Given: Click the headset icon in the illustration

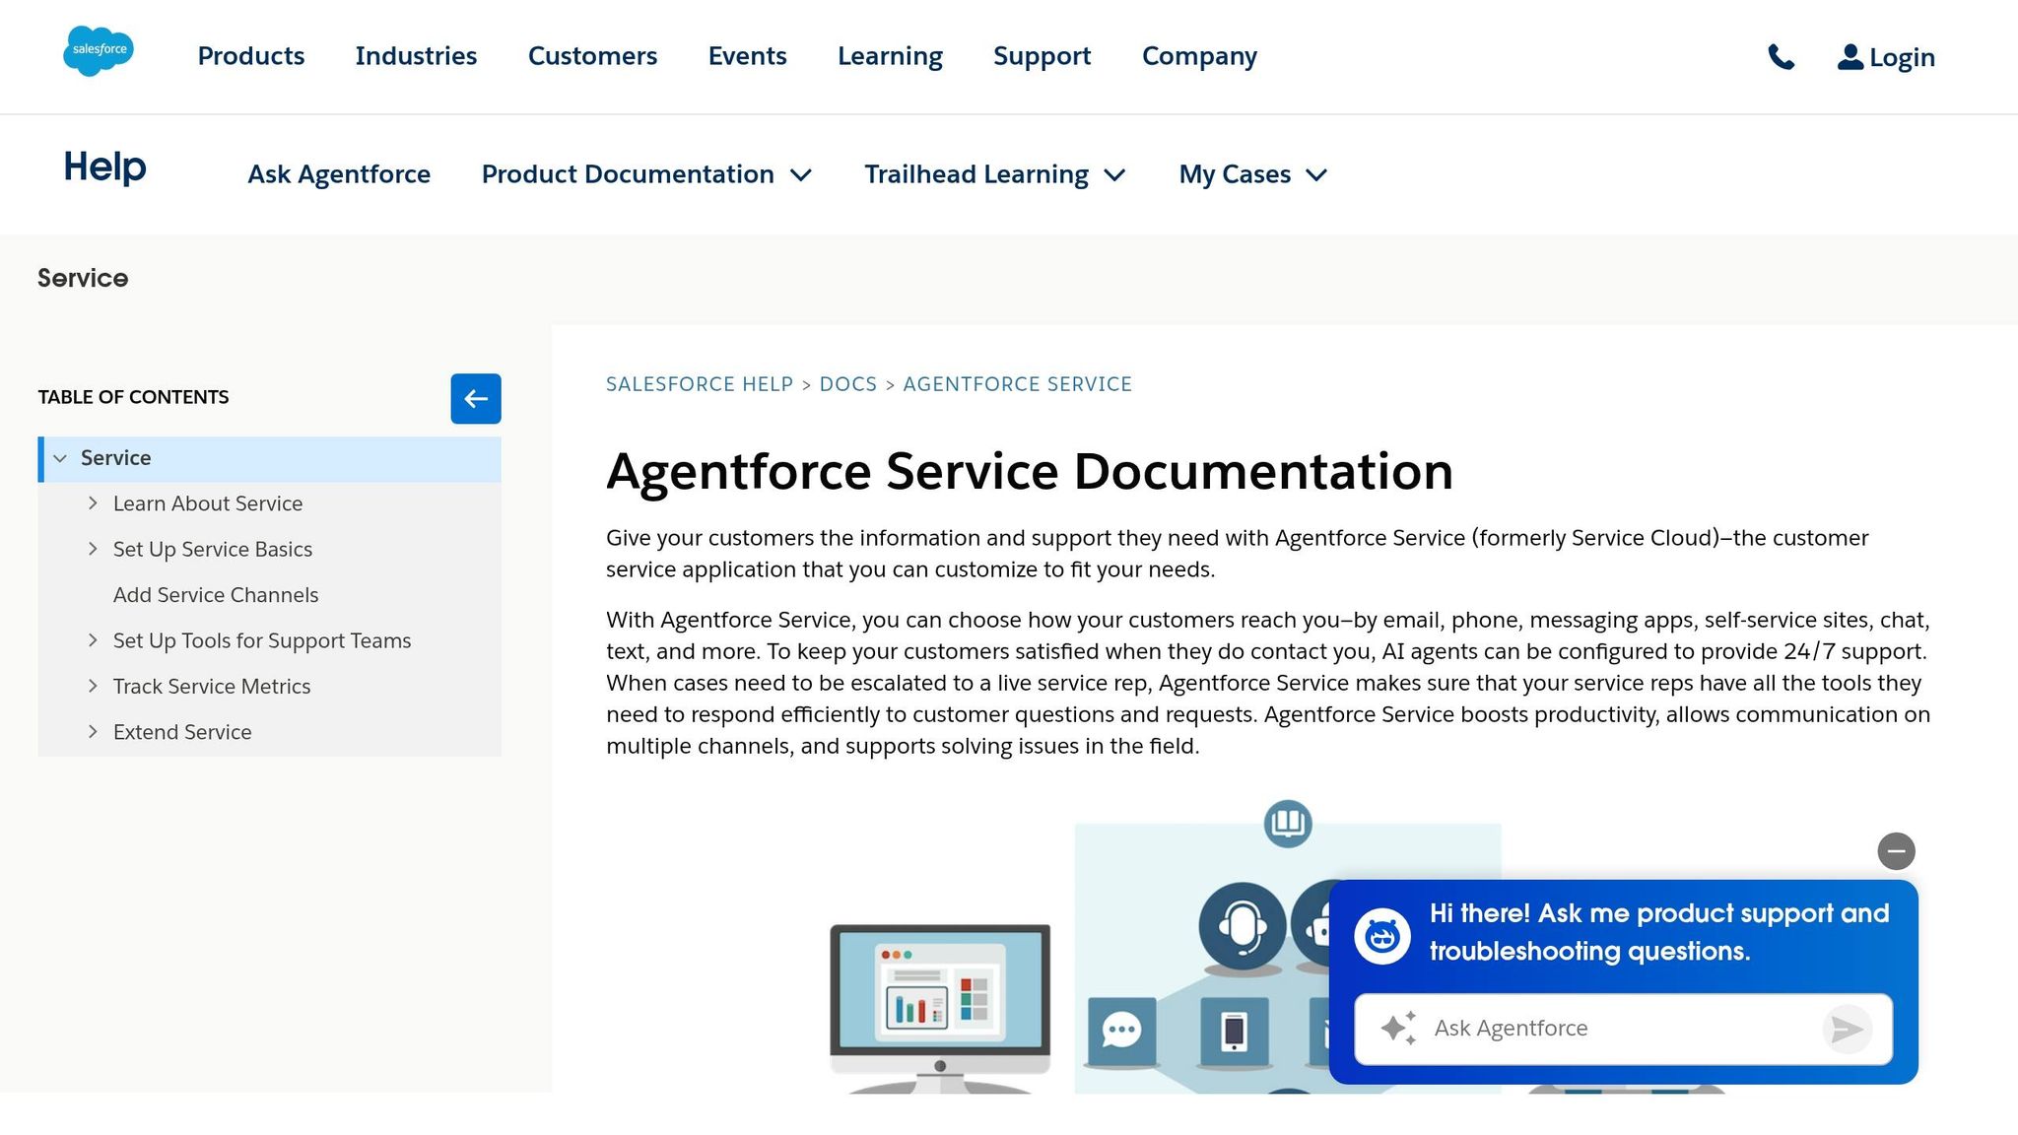Looking at the screenshot, I should pyautogui.click(x=1242, y=926).
